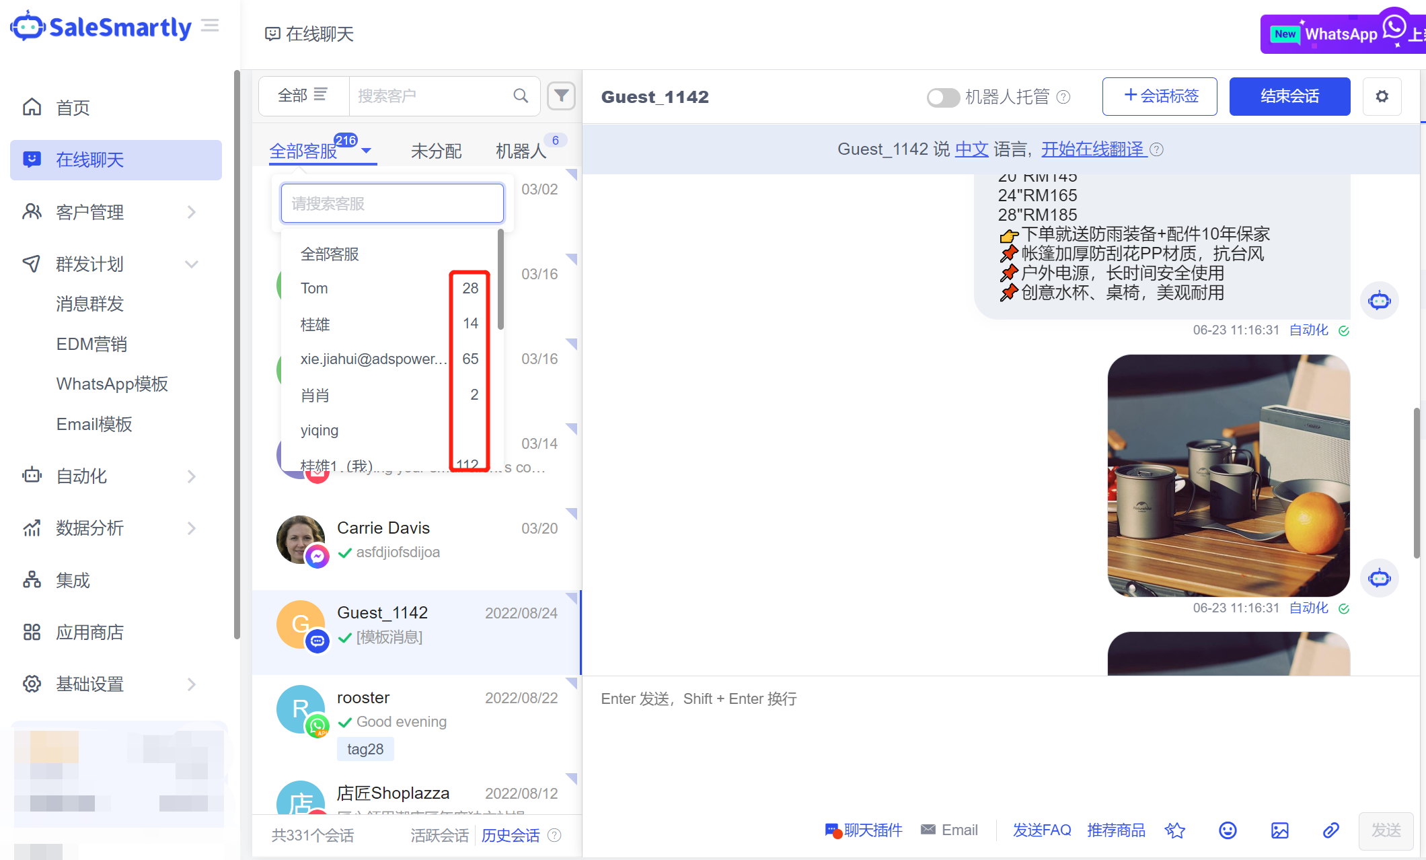Click the search magnifier icon
Viewport: 1426px width, 860px height.
click(x=521, y=96)
